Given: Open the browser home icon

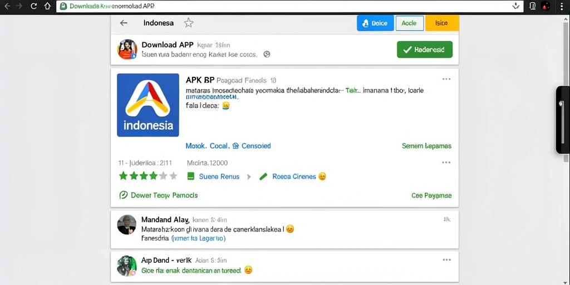Looking at the screenshot, I should tap(48, 6).
